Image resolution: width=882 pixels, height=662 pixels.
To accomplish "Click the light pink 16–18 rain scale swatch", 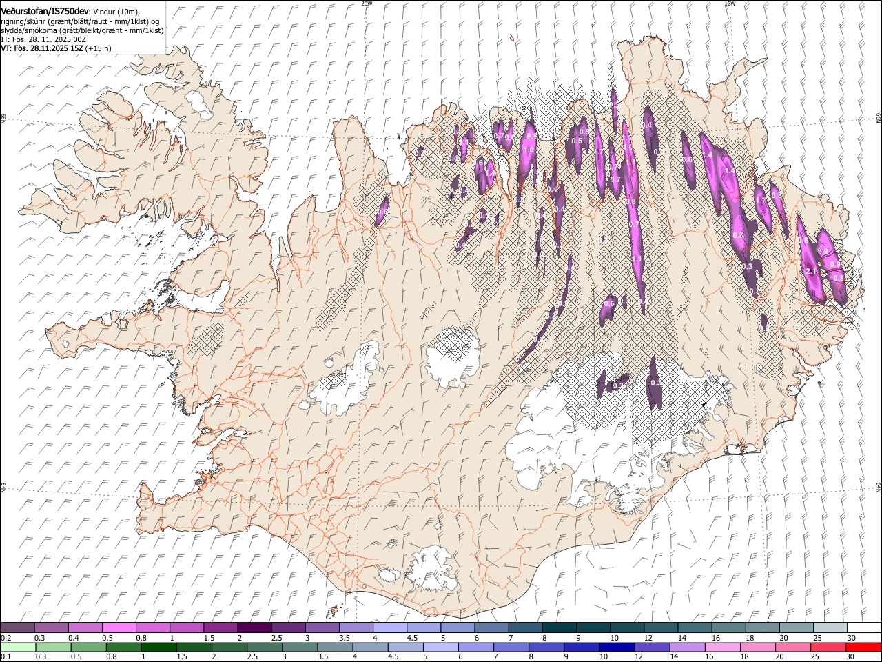I will [x=723, y=647].
